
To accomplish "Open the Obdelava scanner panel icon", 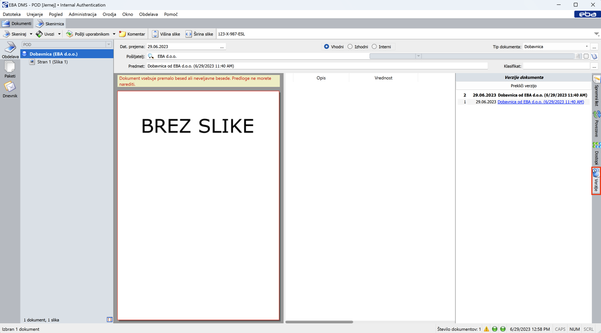I will 10,48.
